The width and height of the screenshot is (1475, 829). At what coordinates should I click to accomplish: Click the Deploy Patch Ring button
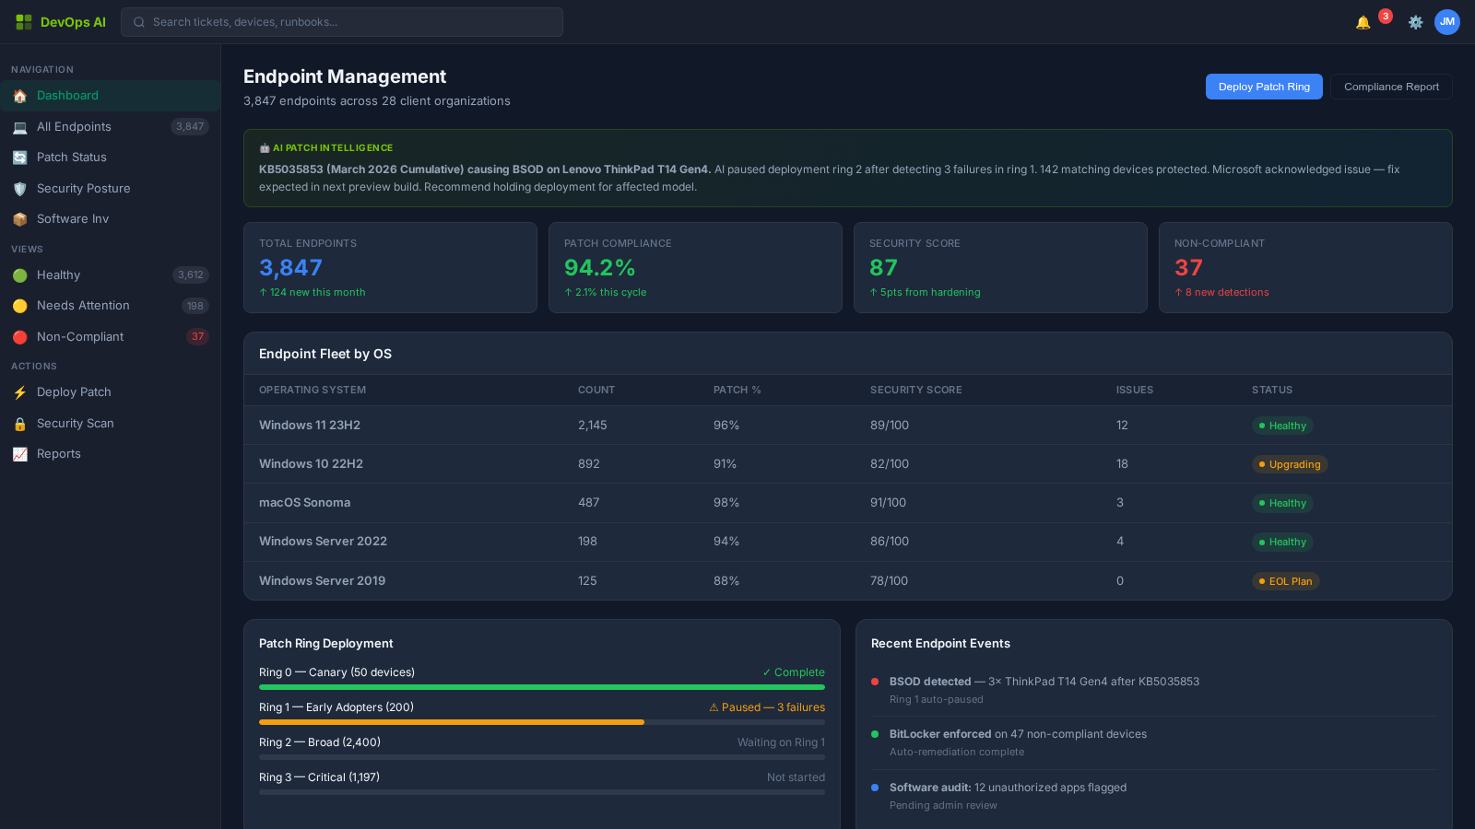[1264, 87]
